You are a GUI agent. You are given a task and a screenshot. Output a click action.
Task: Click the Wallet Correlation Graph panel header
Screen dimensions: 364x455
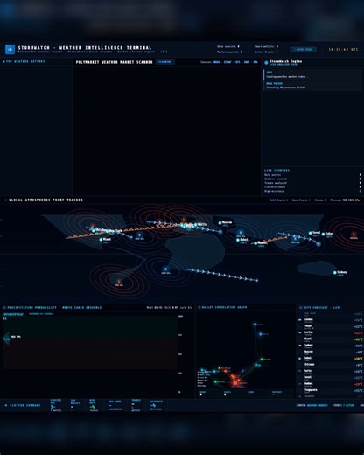pos(222,307)
